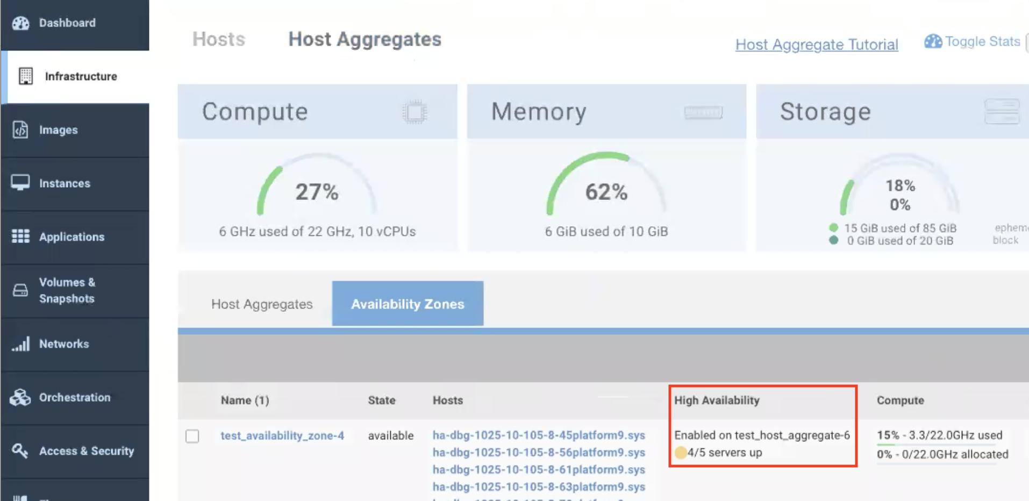Open the test_availability_zone-4 zone link
The image size is (1029, 501).
coord(282,435)
